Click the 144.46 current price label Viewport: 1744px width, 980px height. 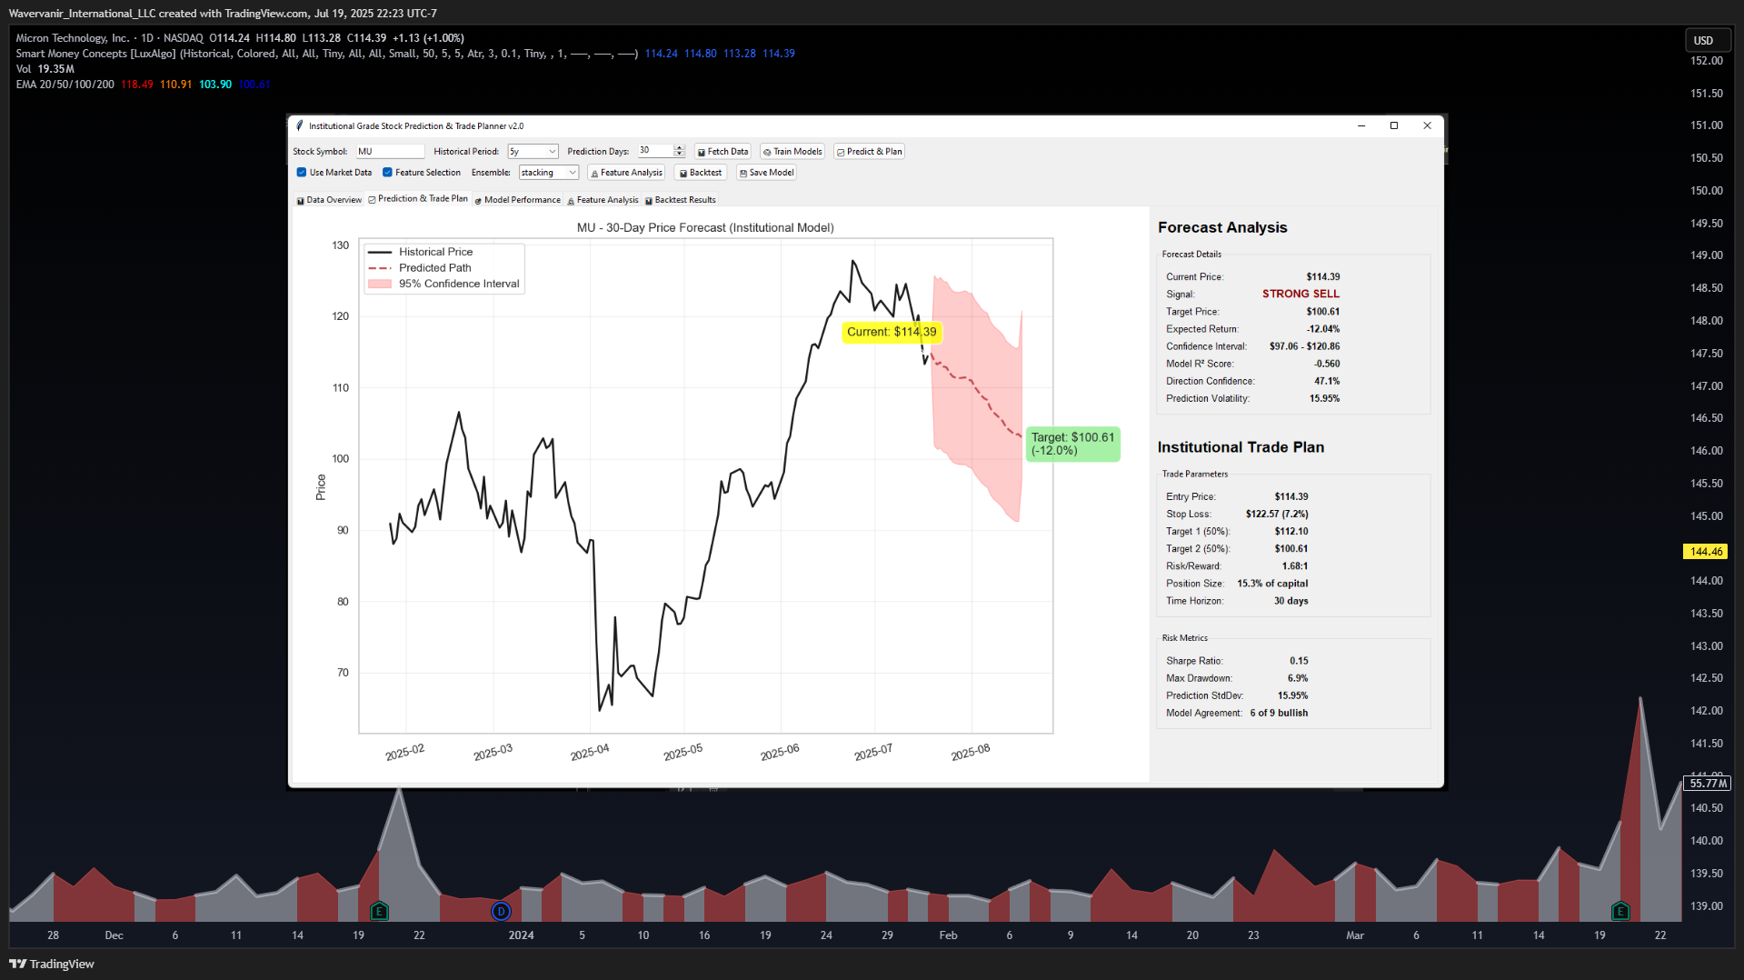pos(1706,551)
